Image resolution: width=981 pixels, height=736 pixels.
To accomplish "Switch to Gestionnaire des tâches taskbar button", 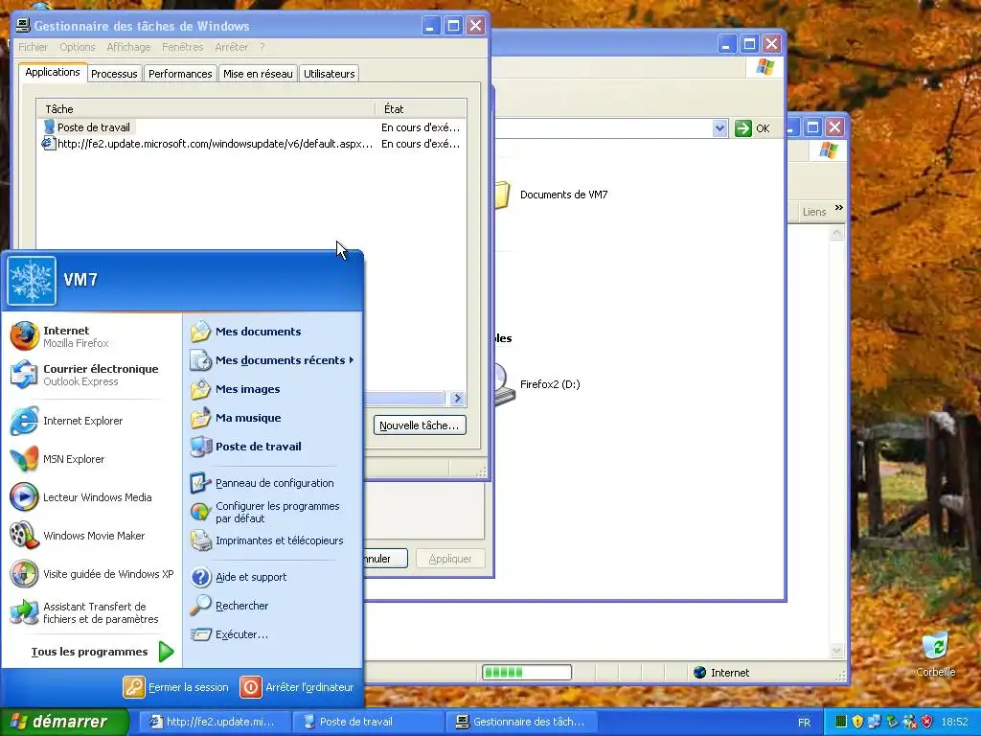I will (x=523, y=722).
